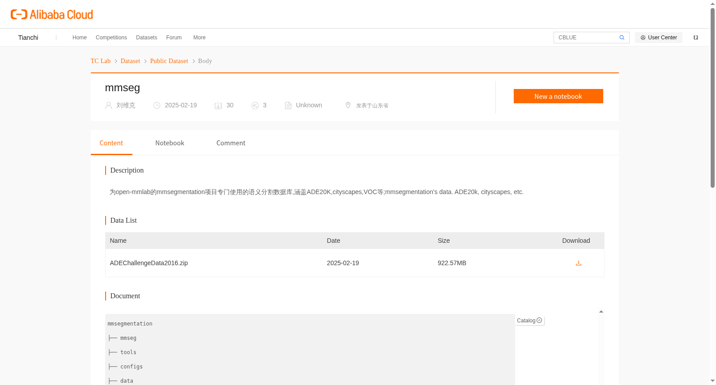Open the Home menu item
Viewport: 716px width, 385px height.
[x=80, y=38]
